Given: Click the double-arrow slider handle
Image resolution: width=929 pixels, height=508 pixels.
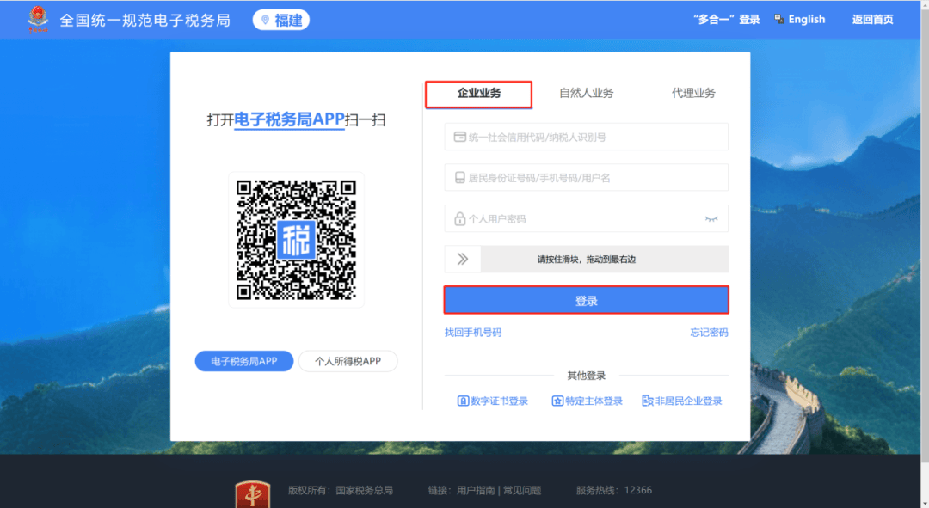Looking at the screenshot, I should (463, 259).
